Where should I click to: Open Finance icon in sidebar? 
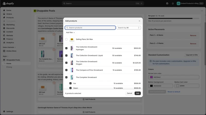point(4,39)
